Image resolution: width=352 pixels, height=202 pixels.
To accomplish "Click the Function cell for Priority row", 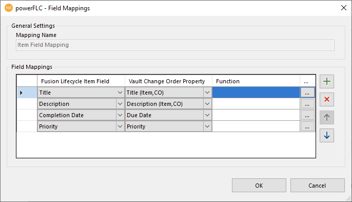I will pos(256,126).
